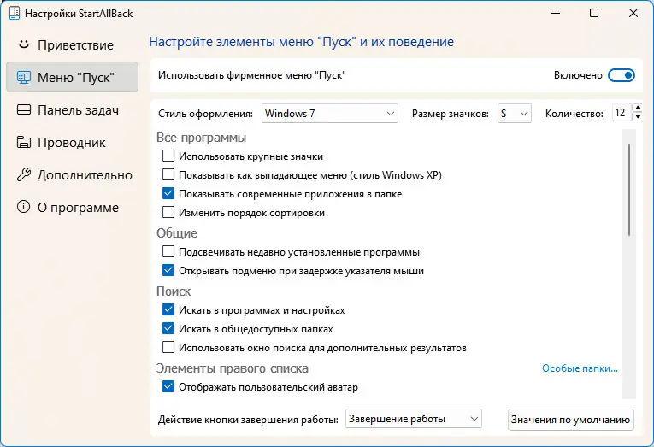This screenshot has height=447, width=654.
Task: Open the Особые папки link
Action: coord(580,368)
